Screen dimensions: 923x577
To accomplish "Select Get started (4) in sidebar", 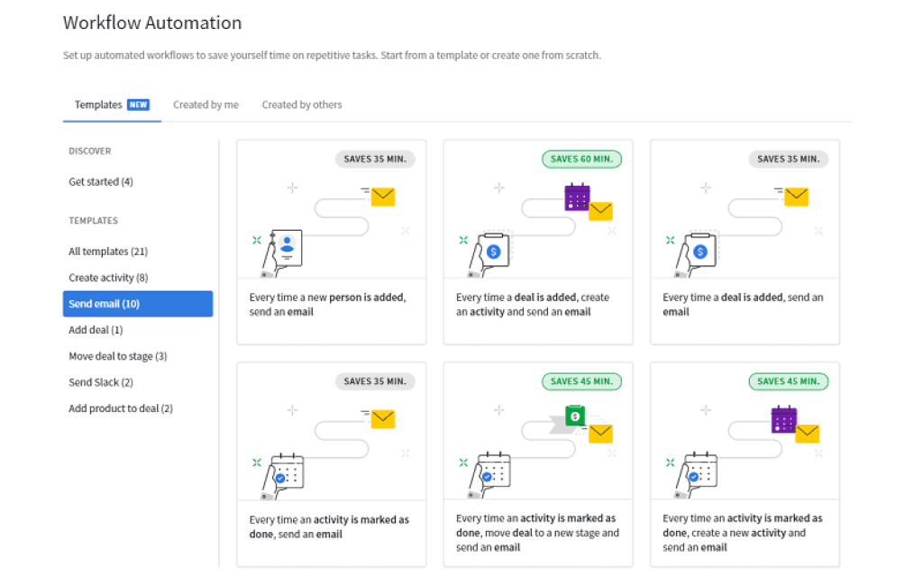I will coord(101,182).
